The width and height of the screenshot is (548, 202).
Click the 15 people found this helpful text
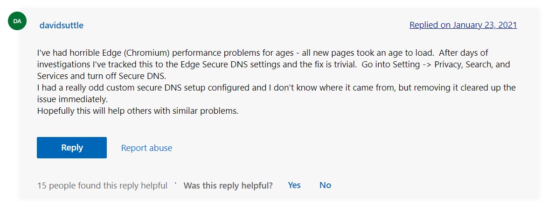pyautogui.click(x=102, y=186)
